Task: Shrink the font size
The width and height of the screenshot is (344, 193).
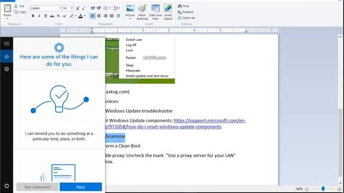Action: pyautogui.click(x=83, y=9)
